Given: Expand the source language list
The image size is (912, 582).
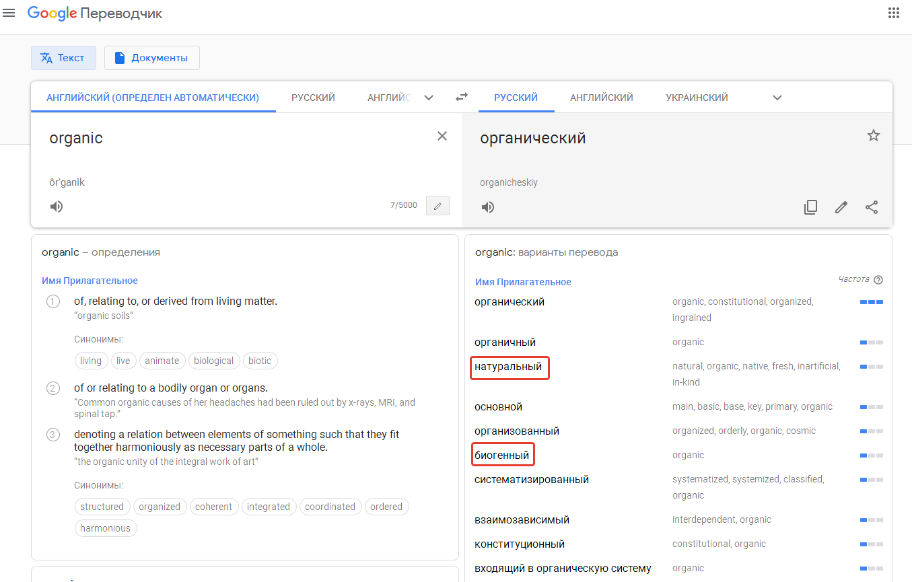Looking at the screenshot, I should point(429,98).
